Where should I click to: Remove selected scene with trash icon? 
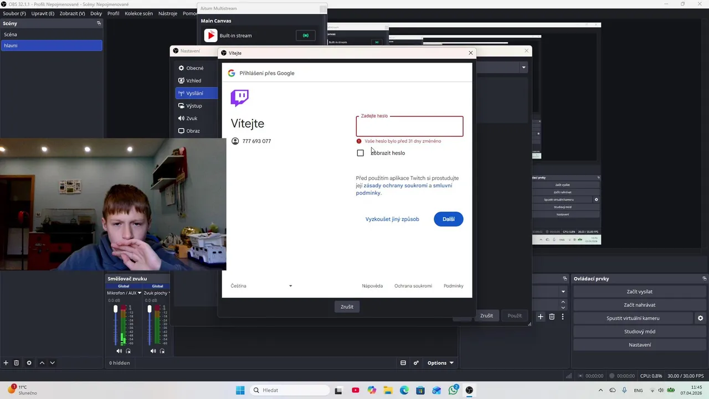[17, 363]
